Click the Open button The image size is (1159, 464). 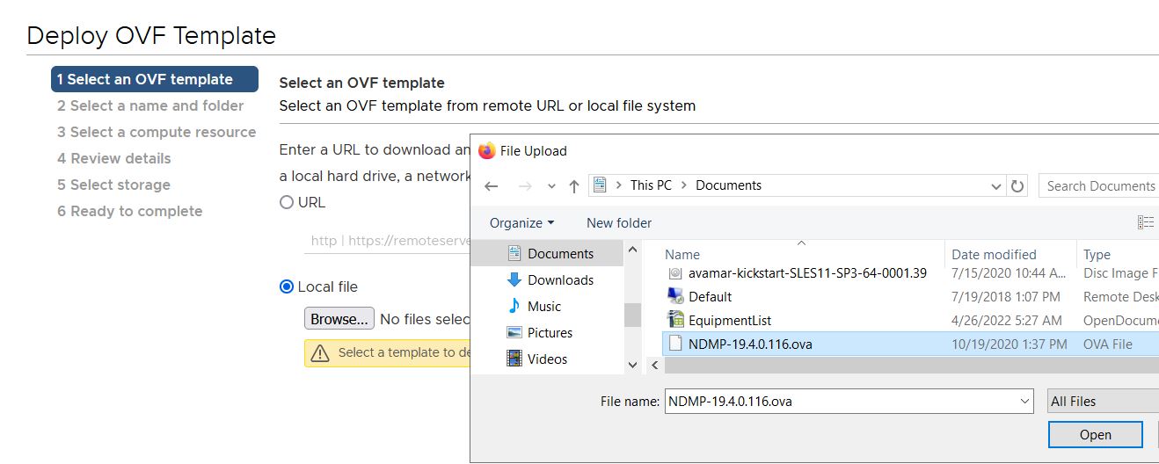pyautogui.click(x=1095, y=435)
